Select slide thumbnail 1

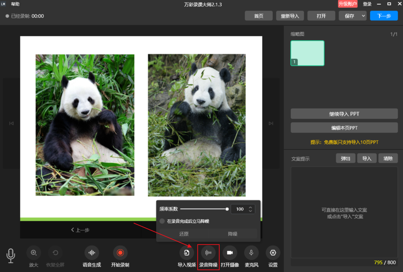point(307,53)
